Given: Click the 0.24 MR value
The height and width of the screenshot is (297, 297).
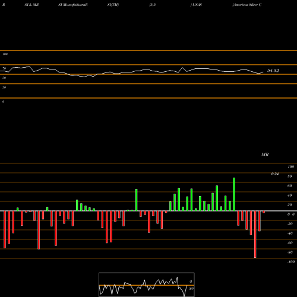Looking at the screenshot, I should pos(275,174).
